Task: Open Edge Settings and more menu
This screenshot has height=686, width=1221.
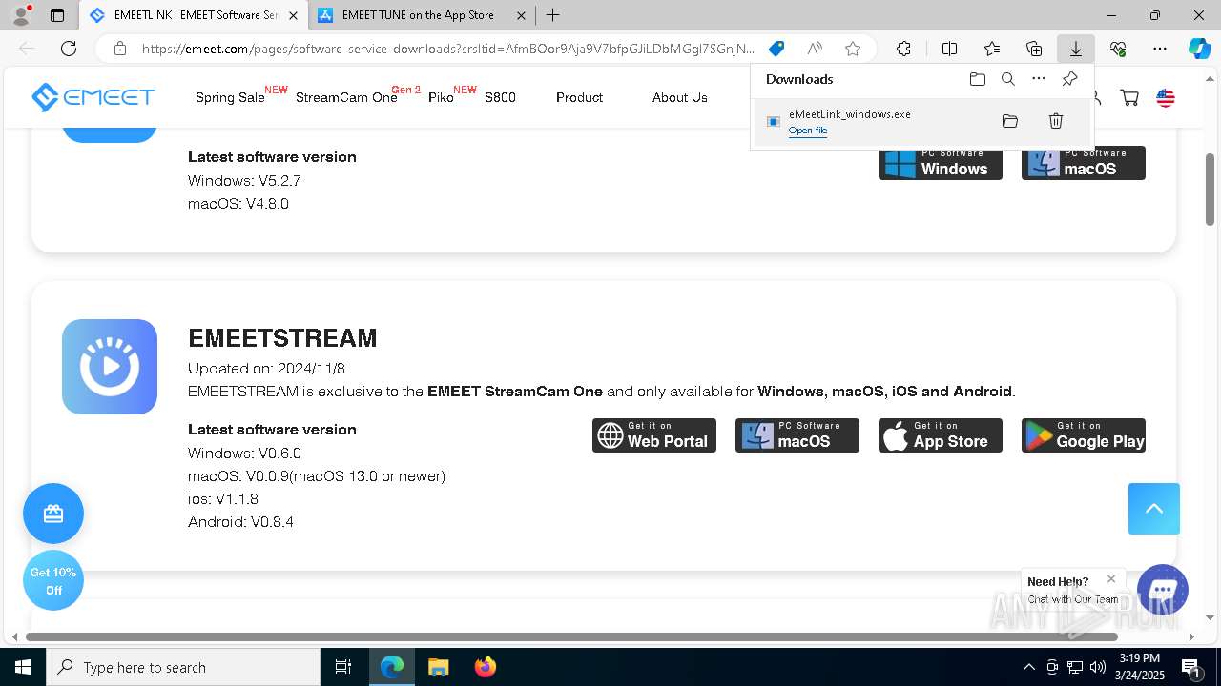Action: (1160, 49)
